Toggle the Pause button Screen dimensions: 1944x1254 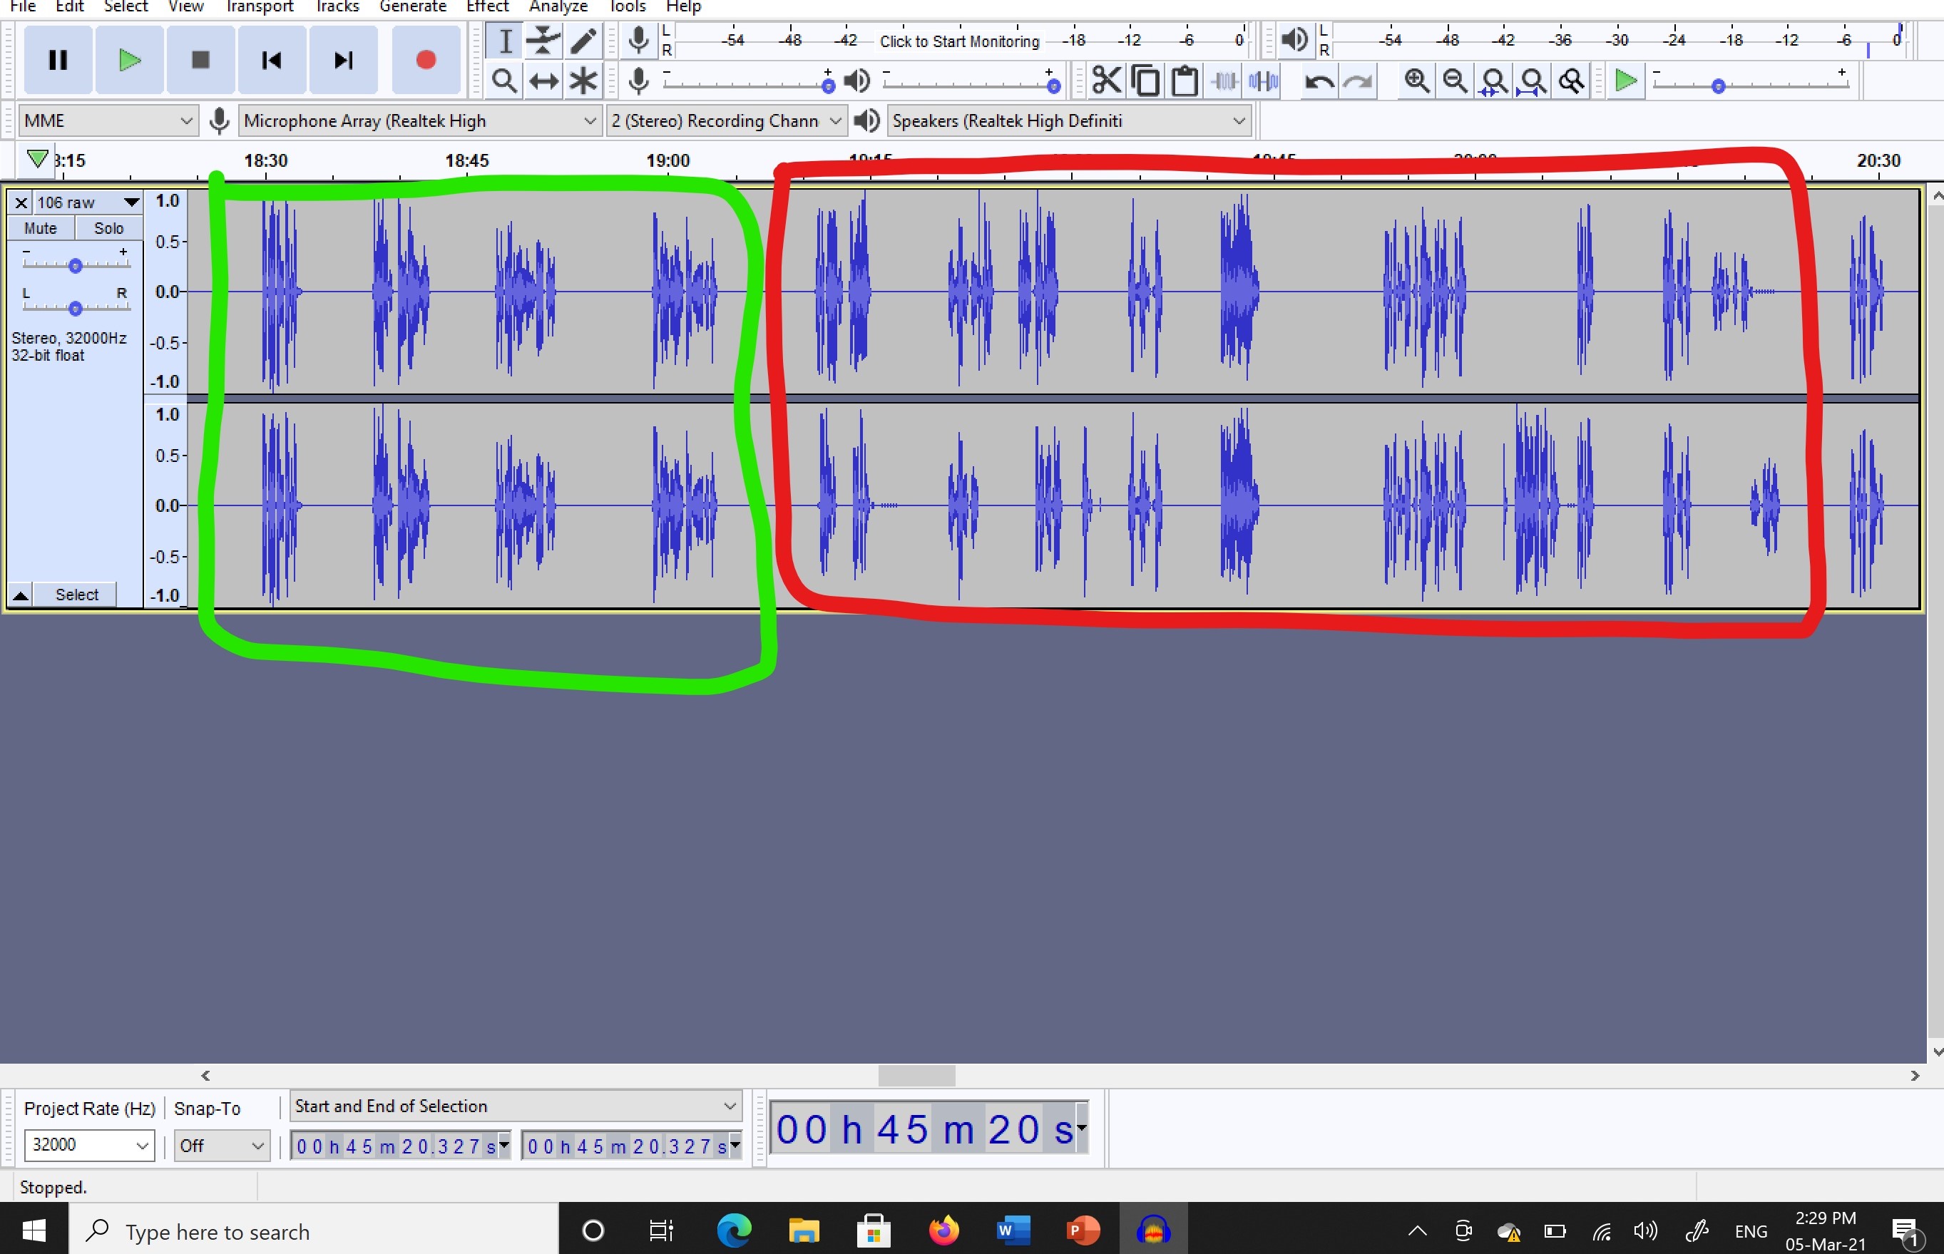tap(58, 59)
